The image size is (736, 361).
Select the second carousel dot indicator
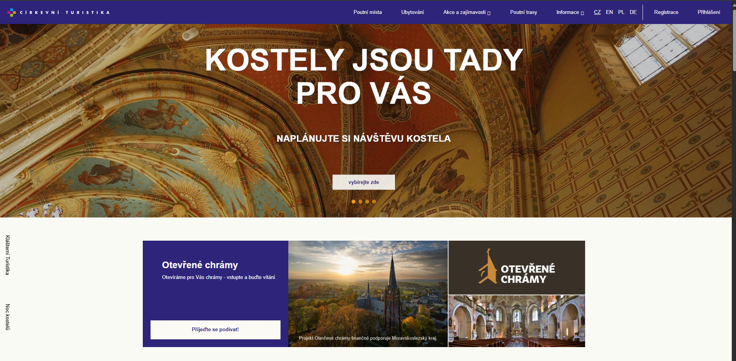click(360, 202)
